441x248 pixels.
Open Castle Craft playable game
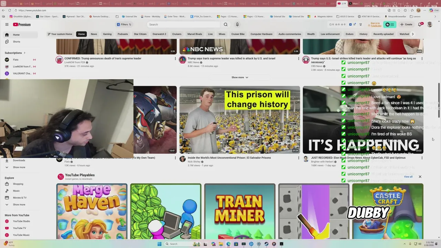click(388, 211)
